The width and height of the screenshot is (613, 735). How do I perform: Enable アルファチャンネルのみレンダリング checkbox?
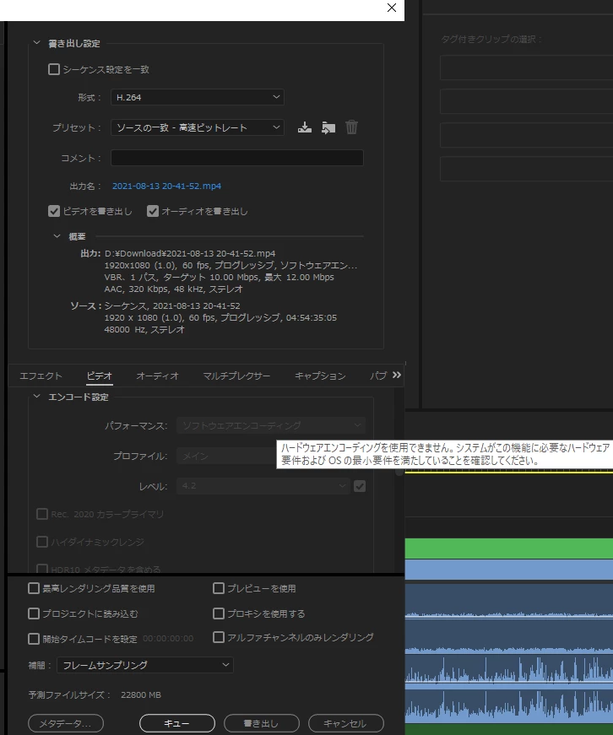(219, 637)
